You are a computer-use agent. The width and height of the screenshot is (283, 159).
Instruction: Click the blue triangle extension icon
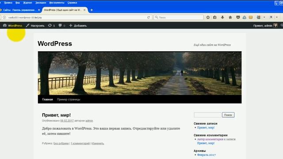click(x=245, y=17)
